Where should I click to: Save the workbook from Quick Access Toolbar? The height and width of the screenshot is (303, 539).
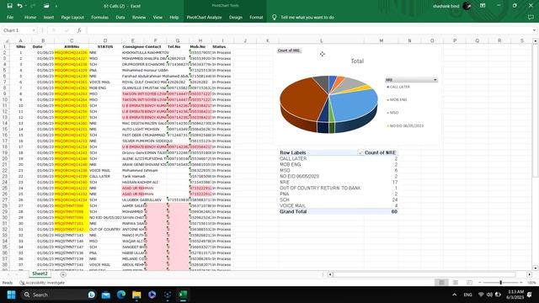point(9,6)
